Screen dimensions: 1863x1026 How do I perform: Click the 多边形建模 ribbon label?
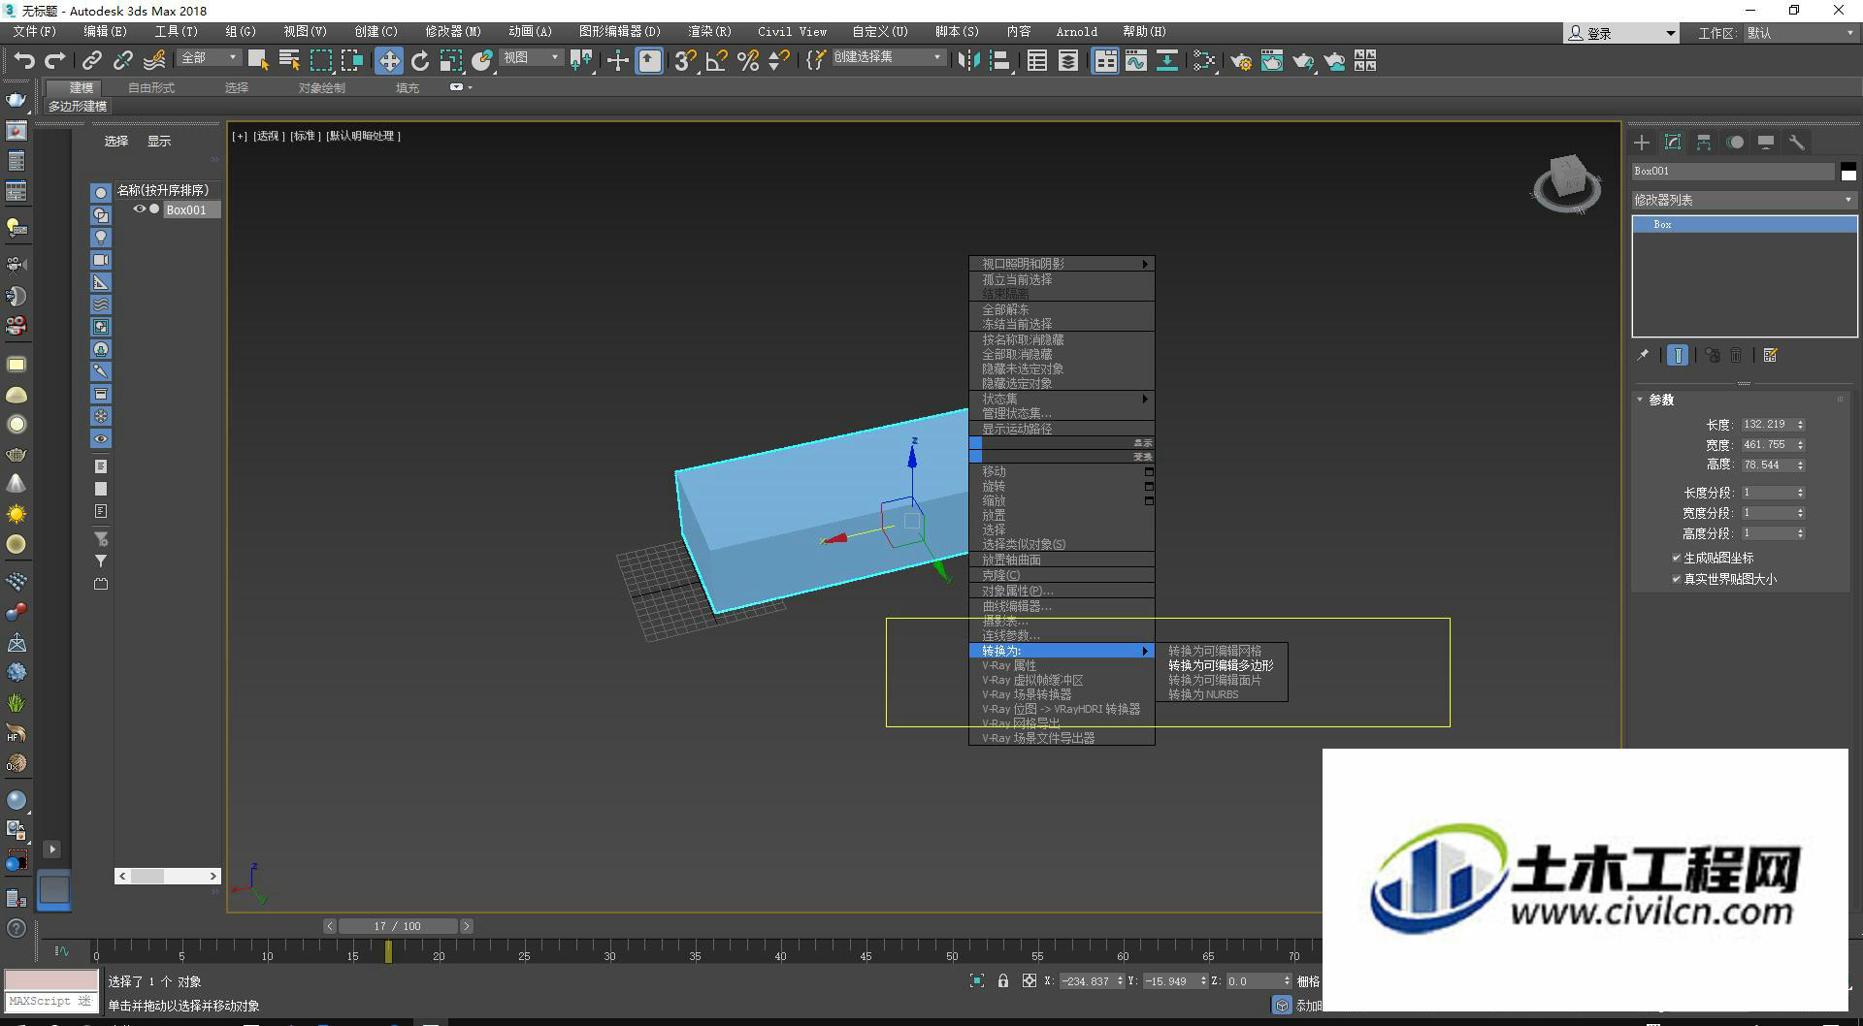pyautogui.click(x=78, y=107)
